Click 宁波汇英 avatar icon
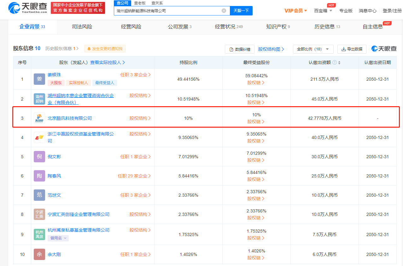The height and width of the screenshot is (266, 403). point(39,214)
